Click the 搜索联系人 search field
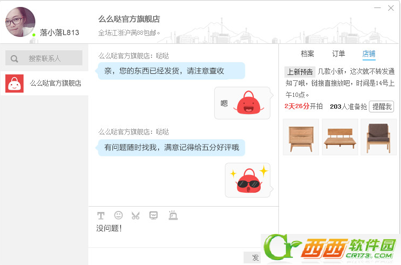The image size is (401, 265). (44, 58)
